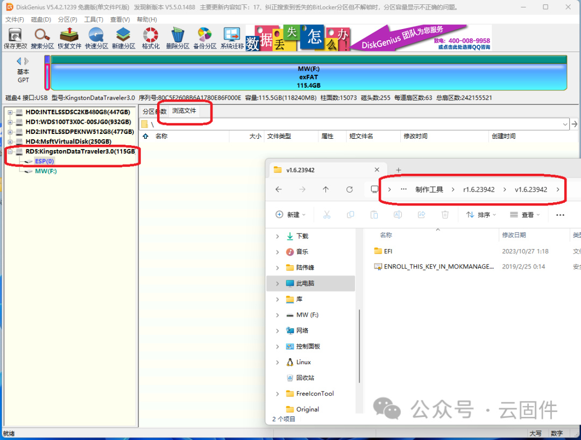Expand the This PC (此电脑) sidebar node

(278, 283)
